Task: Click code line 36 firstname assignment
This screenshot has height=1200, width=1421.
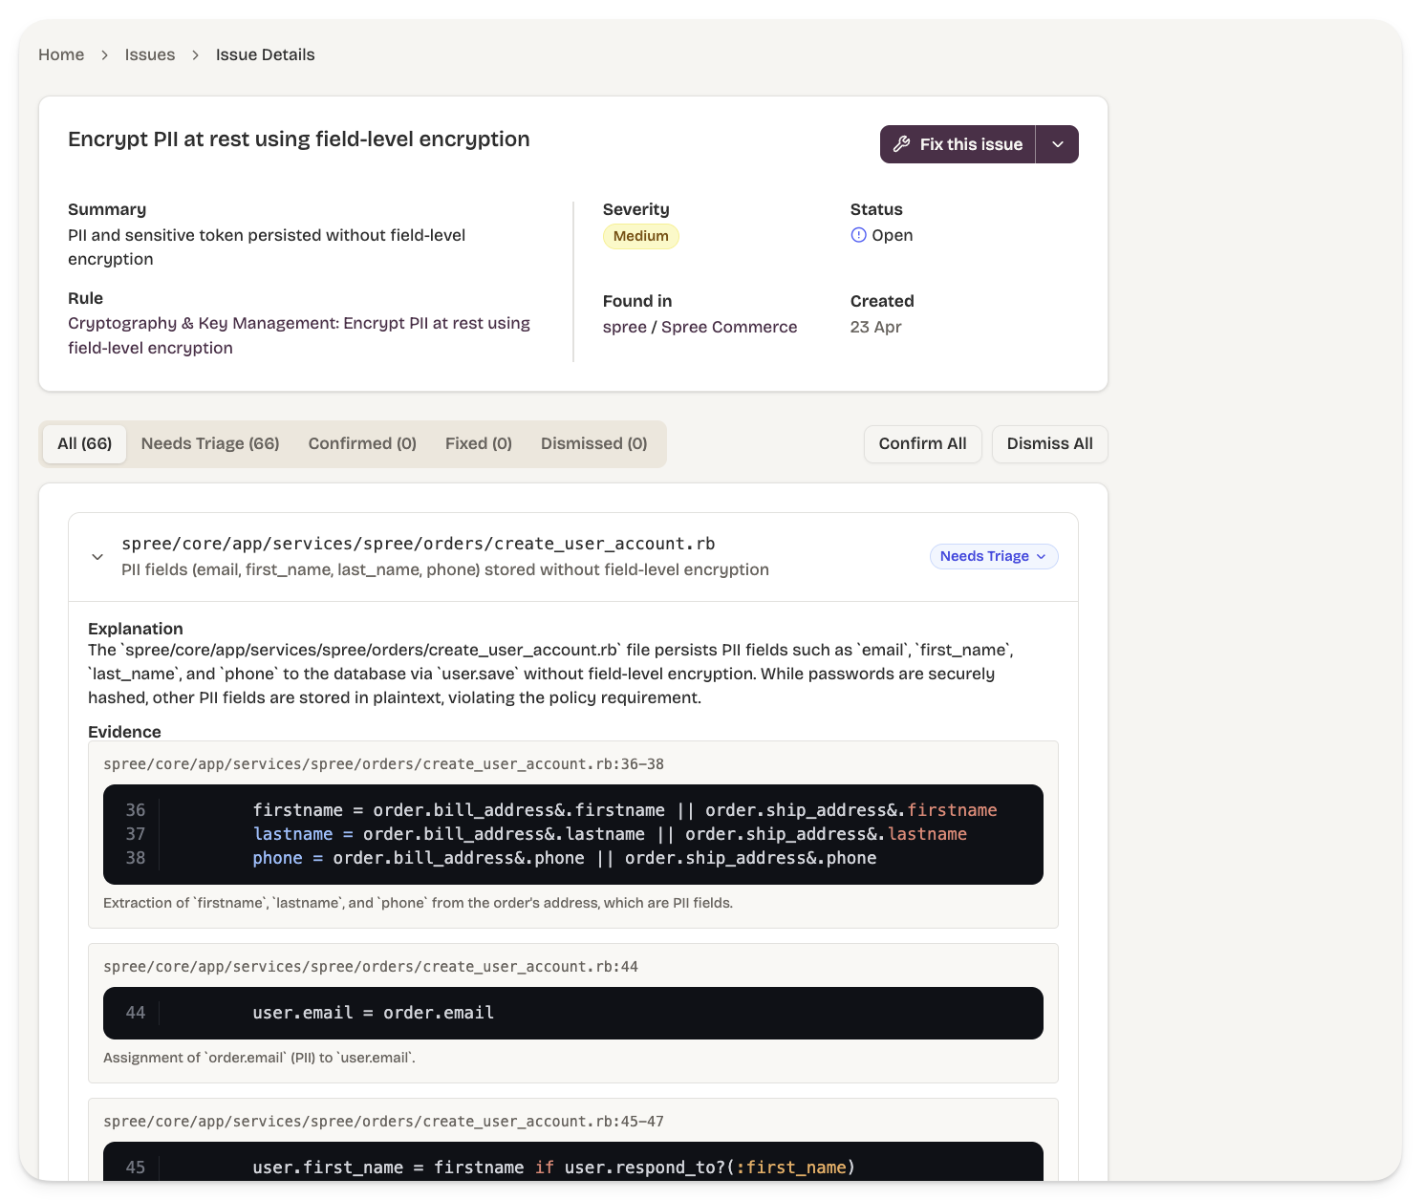Action: [x=625, y=810]
